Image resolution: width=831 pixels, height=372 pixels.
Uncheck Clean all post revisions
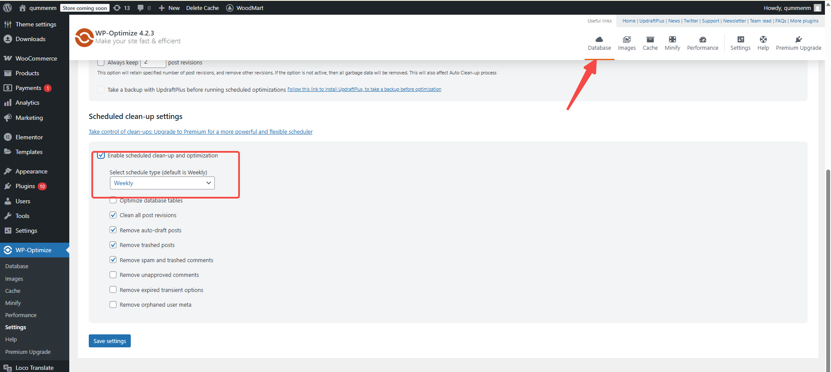click(113, 215)
